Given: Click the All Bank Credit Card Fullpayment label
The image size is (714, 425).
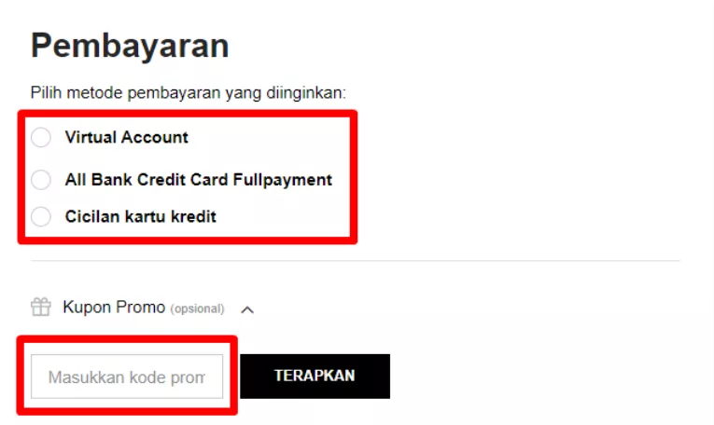Looking at the screenshot, I should click(x=199, y=180).
